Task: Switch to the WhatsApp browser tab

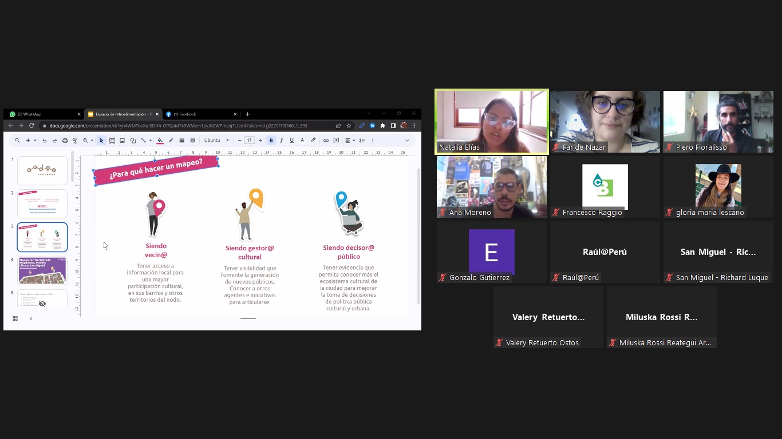Action: (43, 114)
